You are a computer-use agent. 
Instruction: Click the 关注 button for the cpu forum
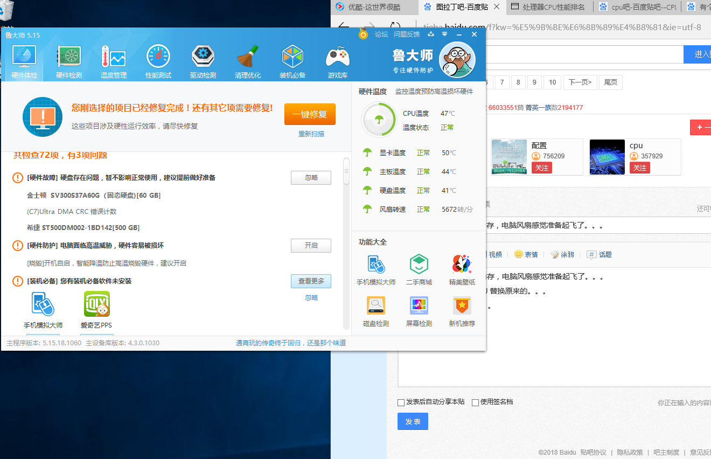[640, 168]
